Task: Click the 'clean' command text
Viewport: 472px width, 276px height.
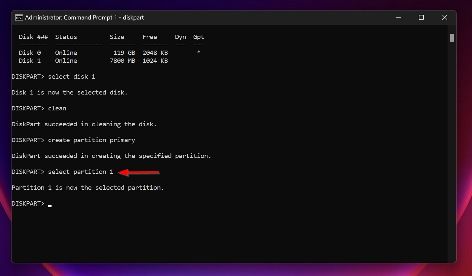Action: point(57,108)
